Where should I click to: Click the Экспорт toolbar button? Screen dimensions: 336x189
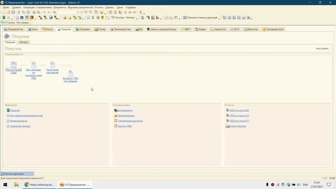click(118, 17)
